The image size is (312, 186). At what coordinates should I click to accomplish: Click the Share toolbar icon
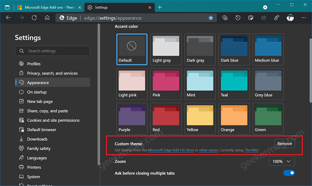coord(264,18)
